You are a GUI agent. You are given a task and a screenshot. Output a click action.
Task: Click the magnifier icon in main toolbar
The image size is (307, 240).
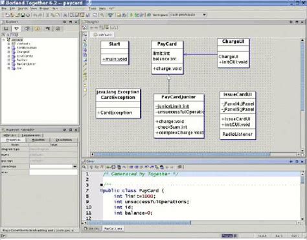pos(102,15)
